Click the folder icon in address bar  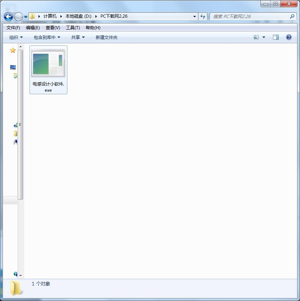click(32, 16)
